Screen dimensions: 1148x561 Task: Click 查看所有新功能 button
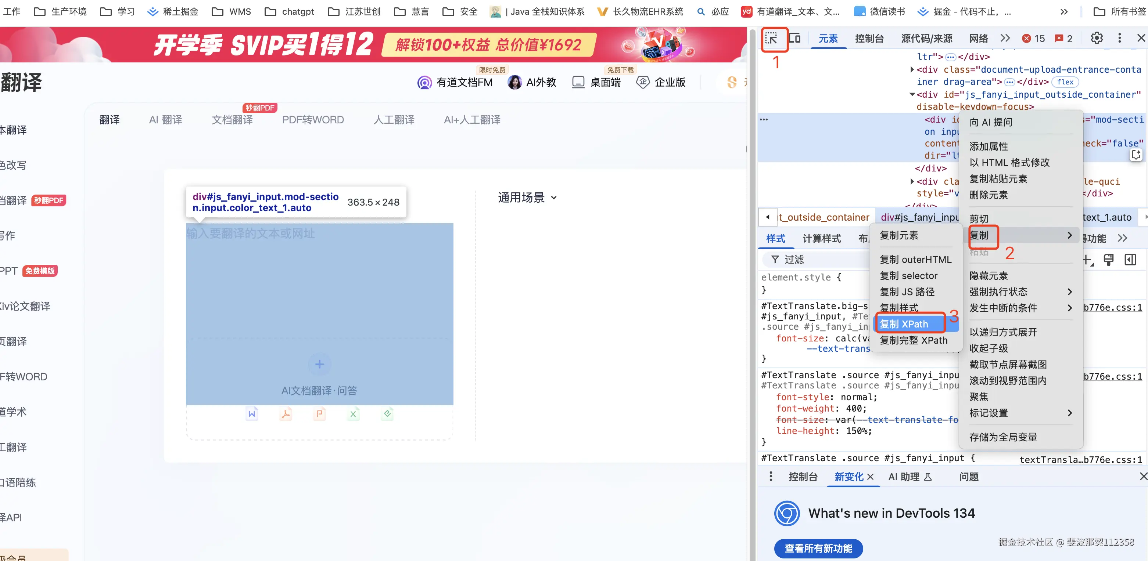(818, 548)
